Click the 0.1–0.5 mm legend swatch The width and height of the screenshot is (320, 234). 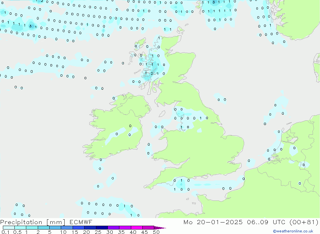(x=9, y=228)
